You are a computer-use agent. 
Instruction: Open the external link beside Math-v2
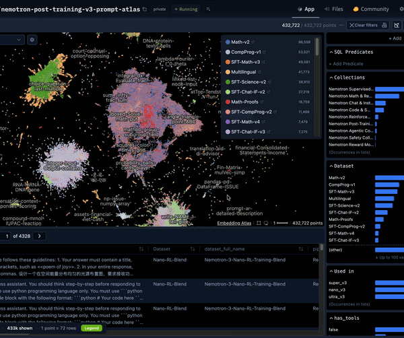click(x=253, y=42)
